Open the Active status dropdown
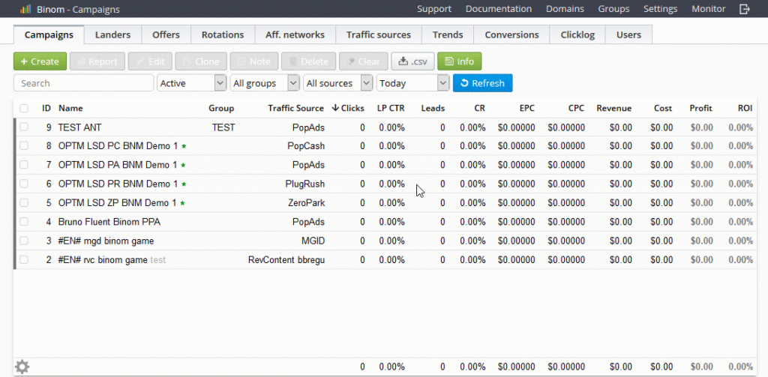768x377 pixels. coord(191,83)
